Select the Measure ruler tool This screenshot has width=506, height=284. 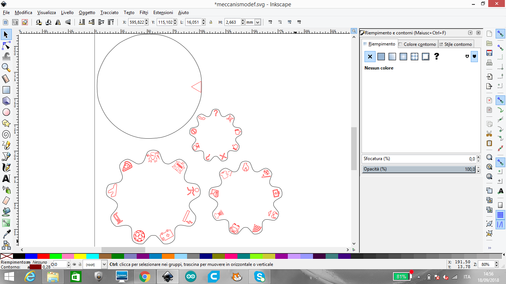point(6,79)
